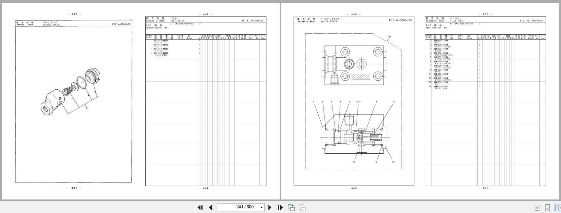Click callout number 5 in the page 447 drawing
This screenshot has height=213, width=561.
coord(87,108)
